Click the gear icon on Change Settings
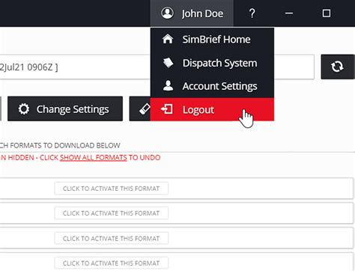The image size is (355, 271). (24, 109)
